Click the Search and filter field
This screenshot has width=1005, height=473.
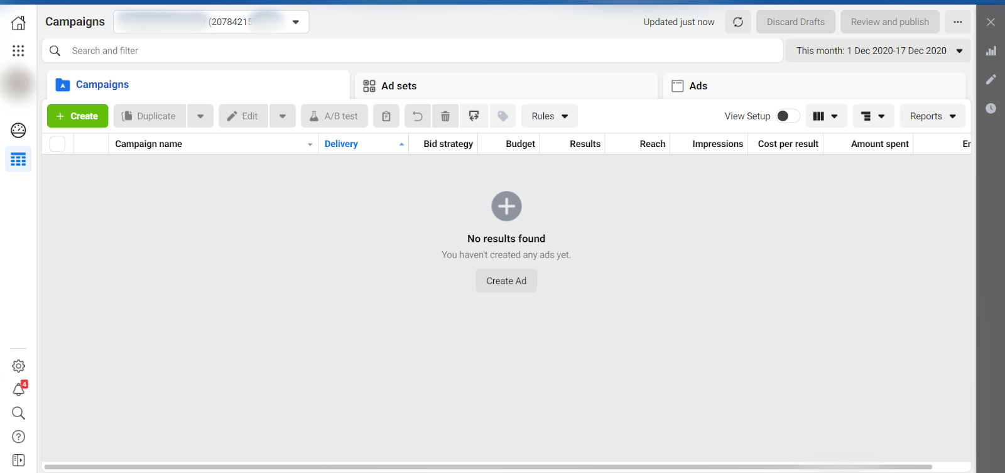[x=412, y=51]
